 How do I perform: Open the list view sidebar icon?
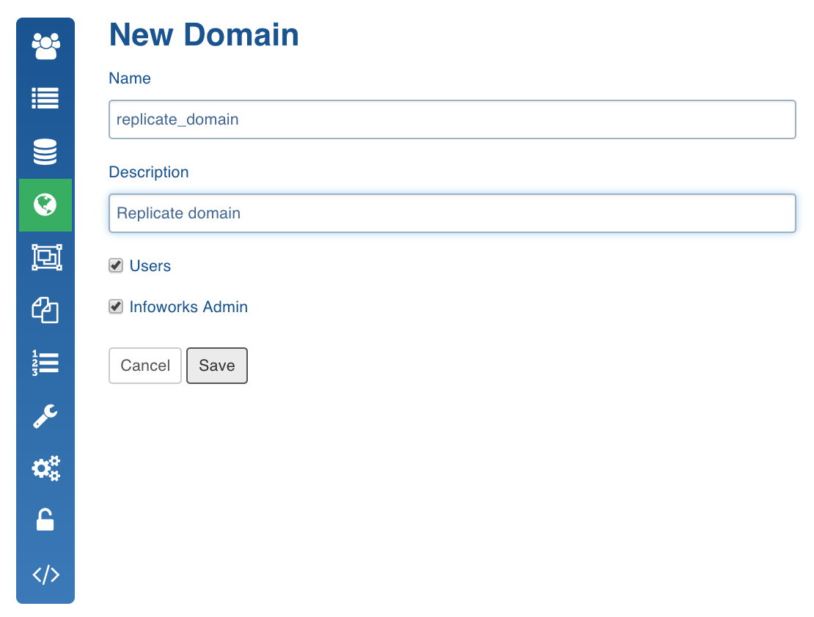45,98
